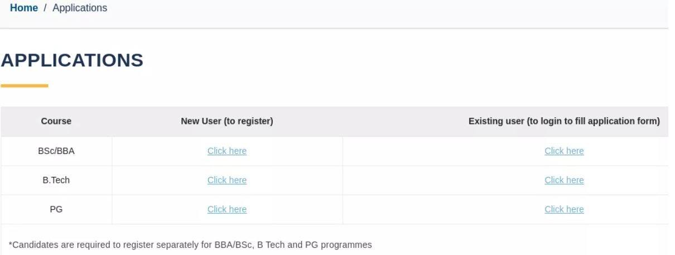Click the footnote about registering separately
The width and height of the screenshot is (675, 255).
click(190, 244)
